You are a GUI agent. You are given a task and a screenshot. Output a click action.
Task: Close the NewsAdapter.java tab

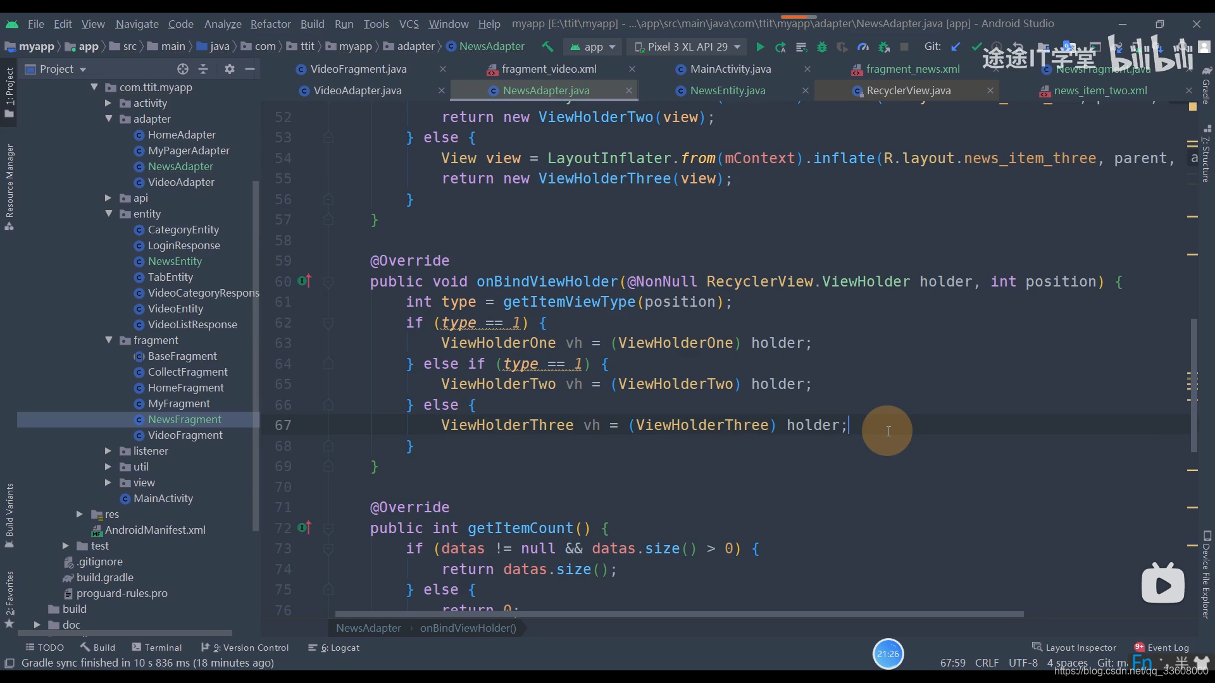[629, 90]
